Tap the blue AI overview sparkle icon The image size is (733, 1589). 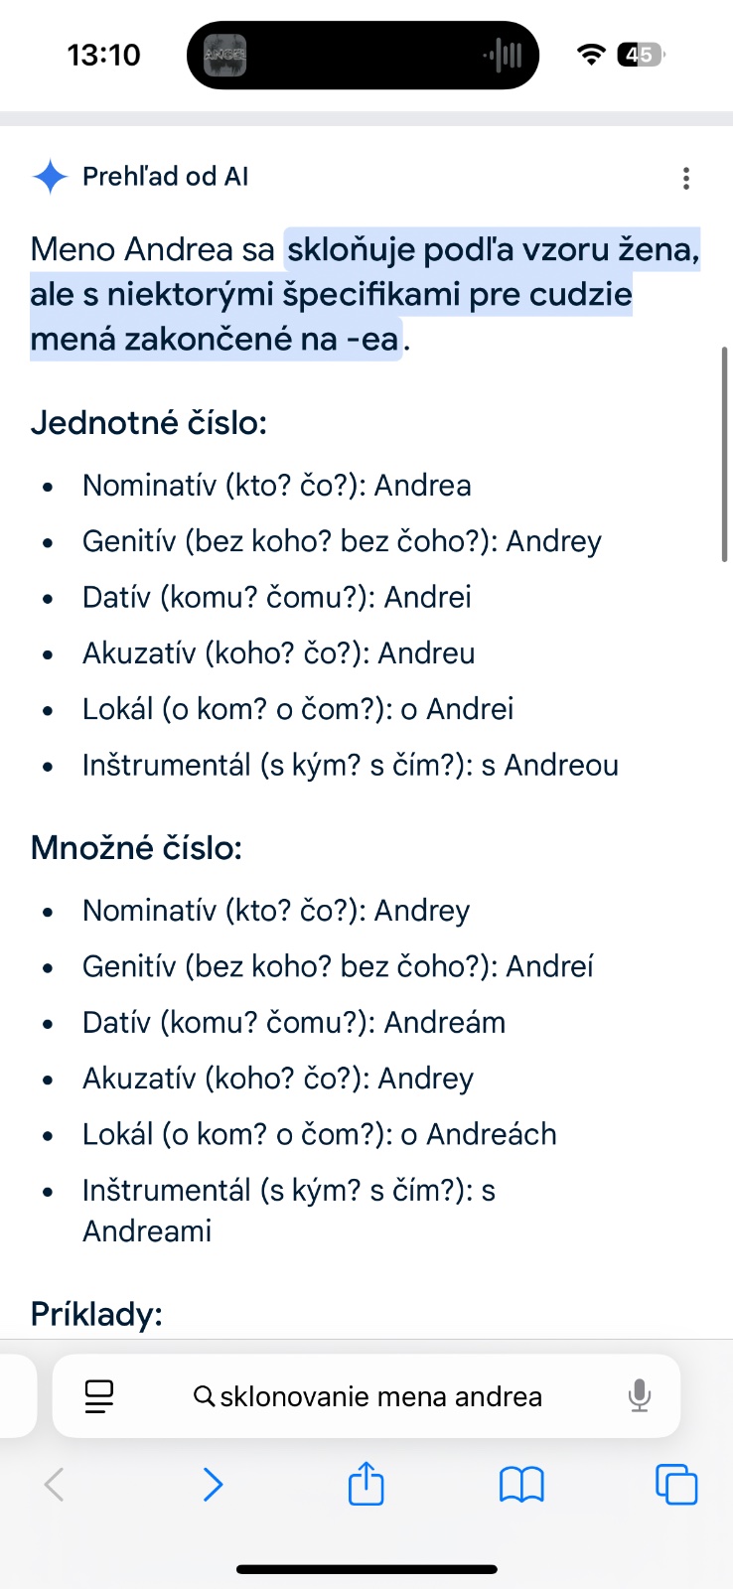[x=50, y=177]
